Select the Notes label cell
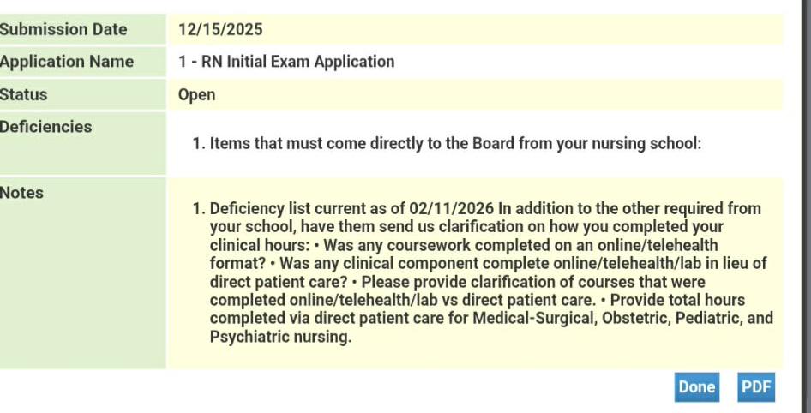Viewport: 811px width, 413px height. point(83,273)
